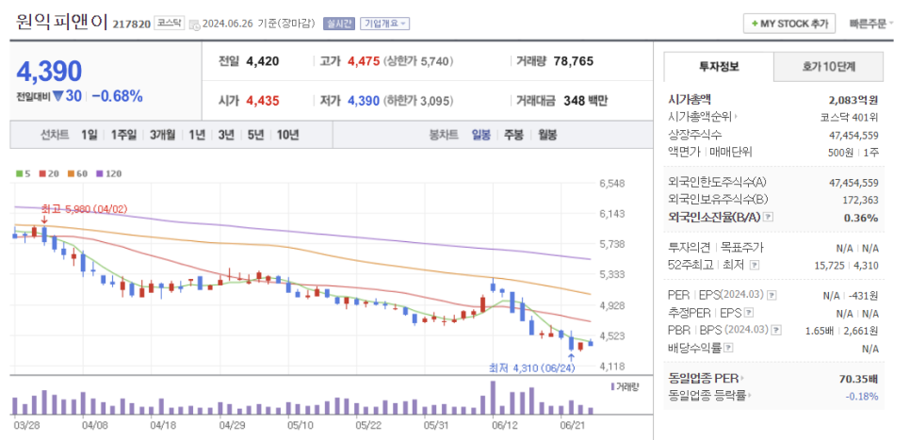Click arrow next to 시가총액순위
The image size is (910, 440).
tap(737, 117)
